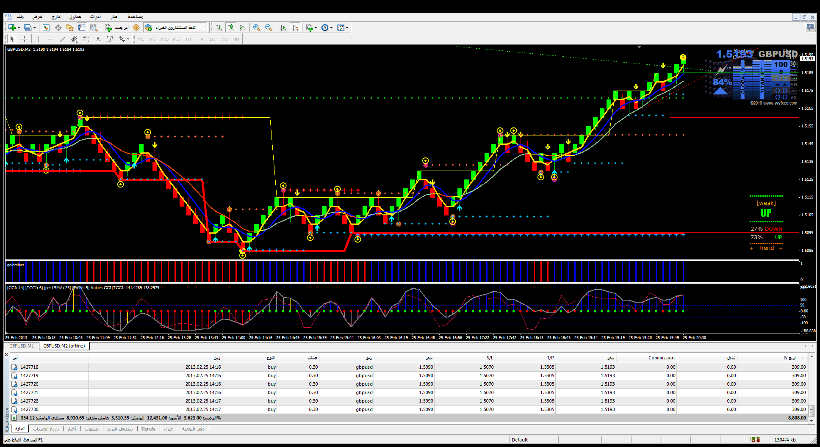Click the message icon top right
This screenshot has width=820, height=447.
[810, 28]
